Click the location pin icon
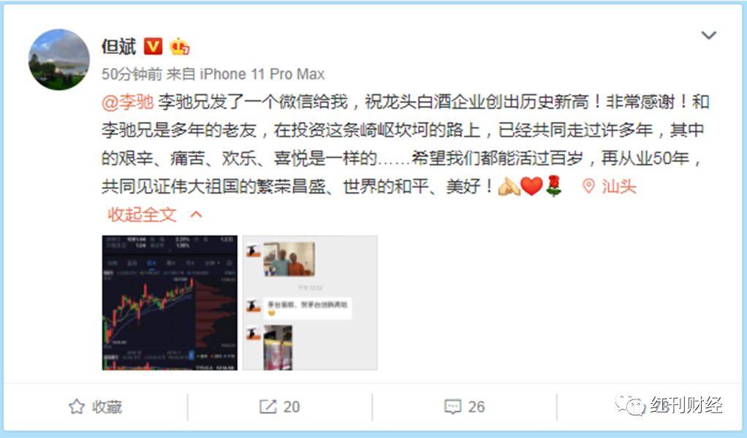 click(589, 186)
